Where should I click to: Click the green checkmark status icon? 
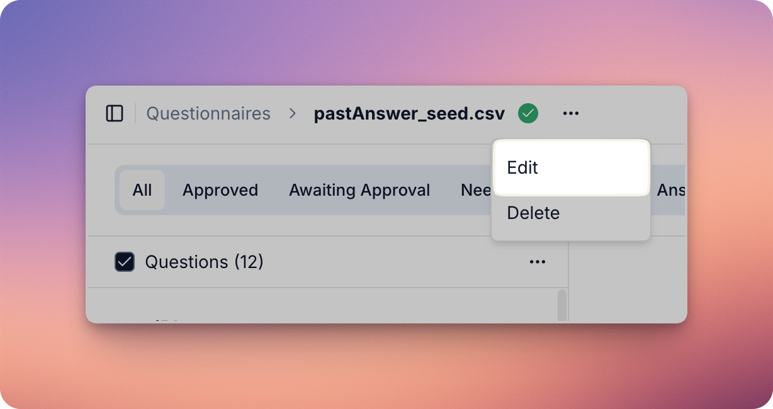(x=528, y=114)
